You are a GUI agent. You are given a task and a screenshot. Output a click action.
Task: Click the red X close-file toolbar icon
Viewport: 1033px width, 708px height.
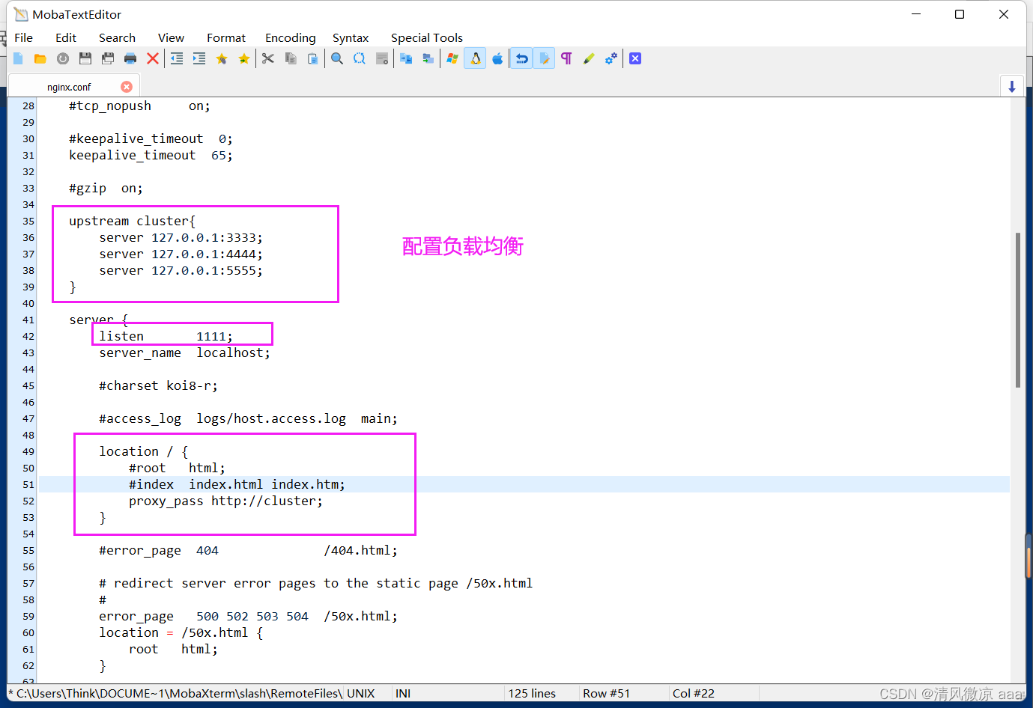coord(153,58)
